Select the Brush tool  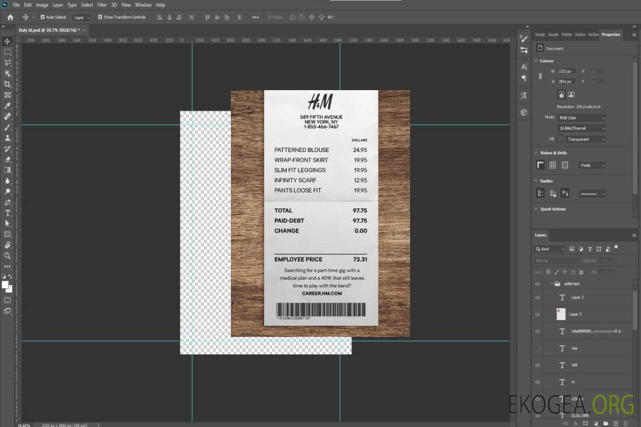[7, 127]
